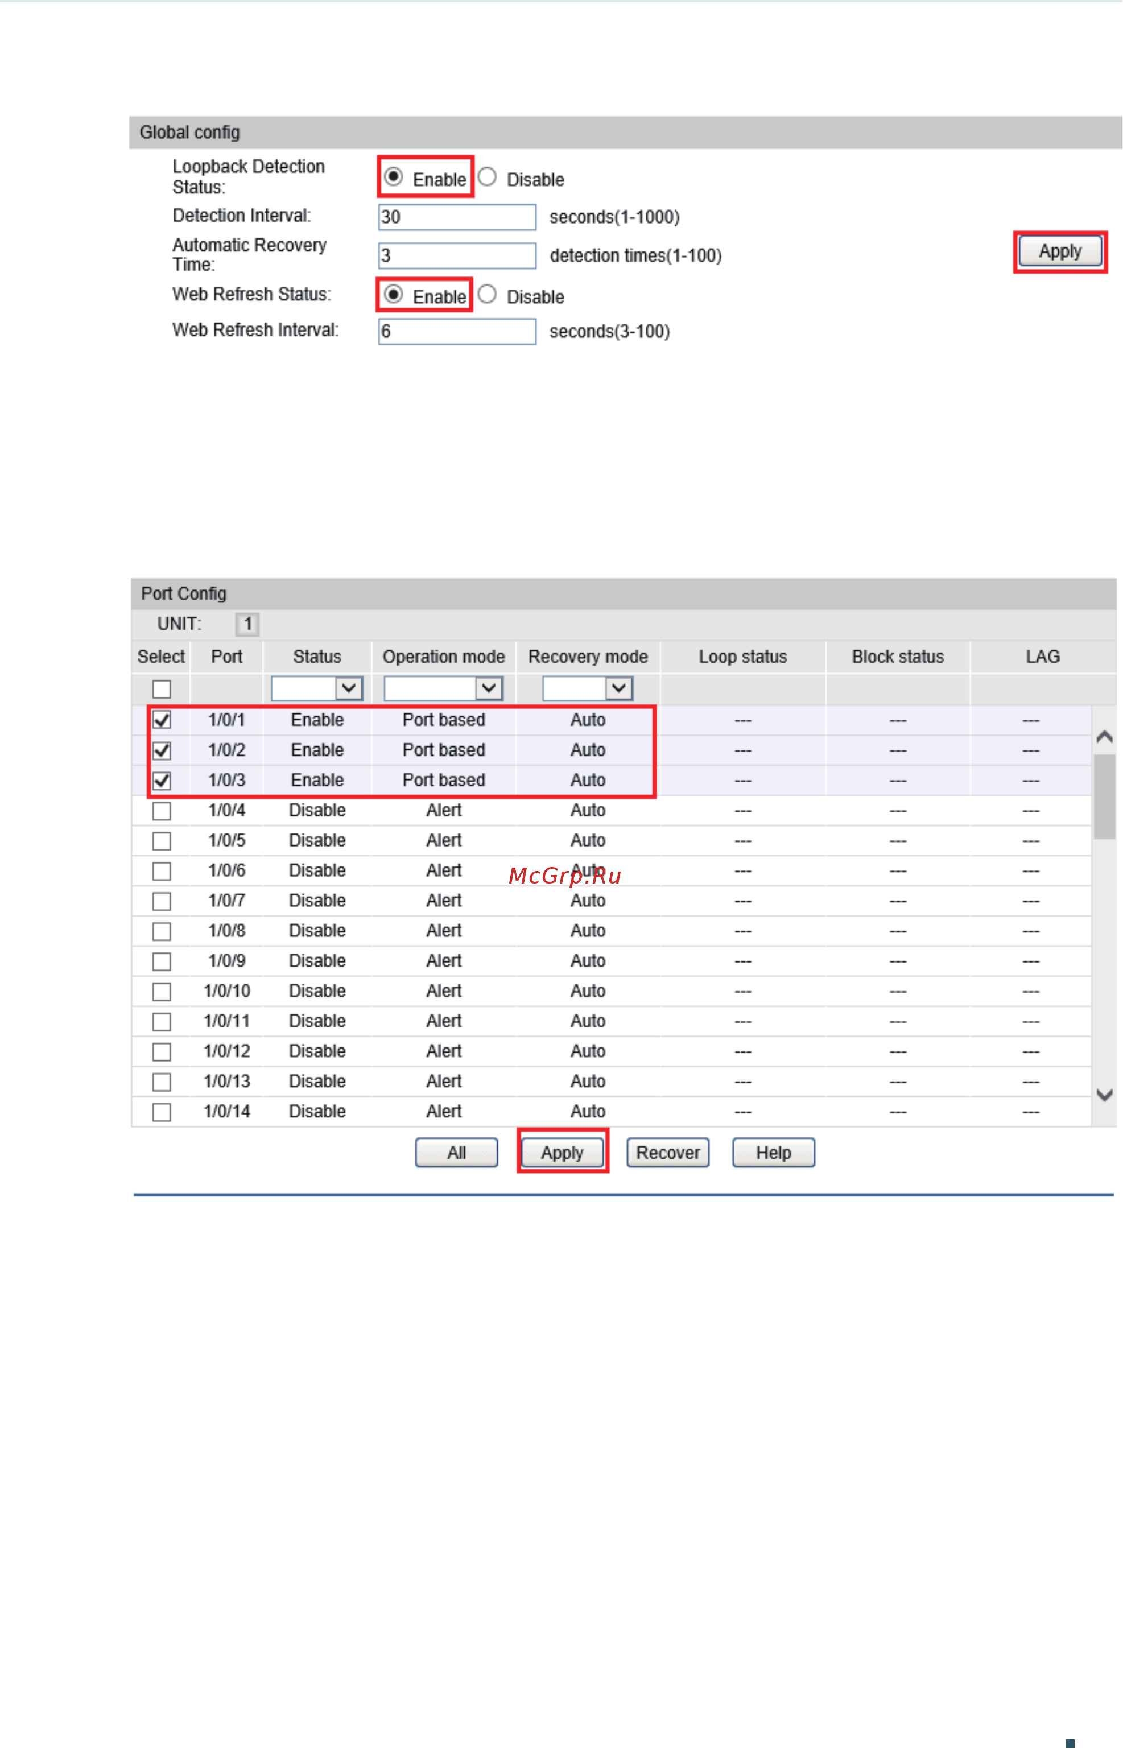Click the All button below port table
Viewport: 1123px width, 1750px height.
point(456,1153)
